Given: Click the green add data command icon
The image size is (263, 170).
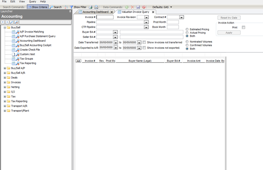Looking at the screenshot, I should [x=127, y=7].
